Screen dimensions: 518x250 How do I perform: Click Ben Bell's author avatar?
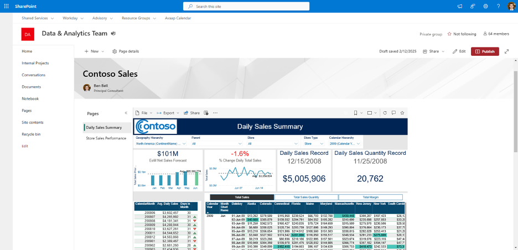pyautogui.click(x=87, y=87)
